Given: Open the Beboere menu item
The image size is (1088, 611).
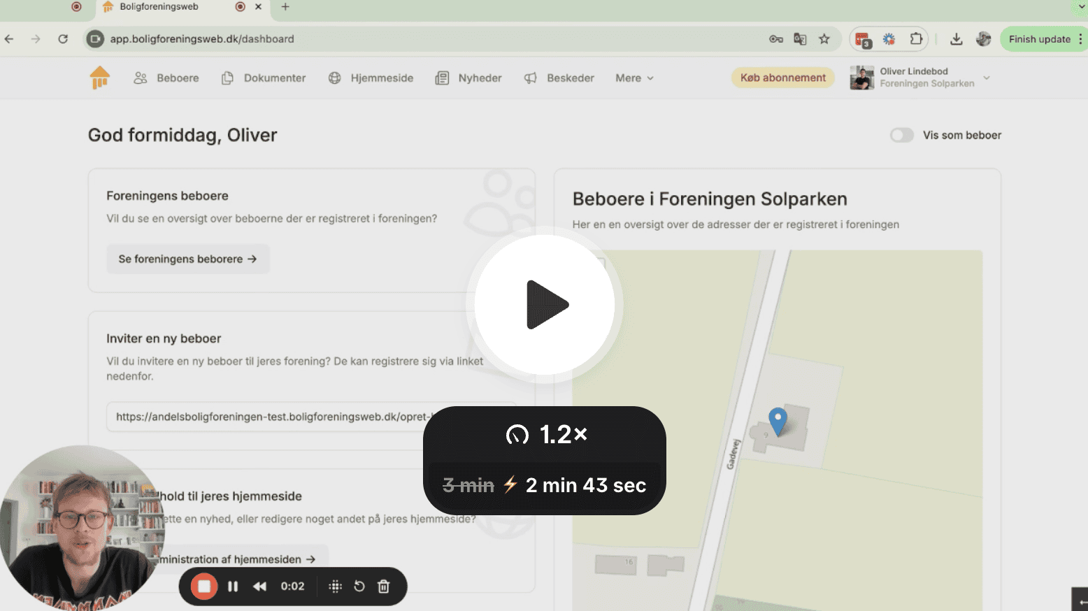Looking at the screenshot, I should (166, 78).
